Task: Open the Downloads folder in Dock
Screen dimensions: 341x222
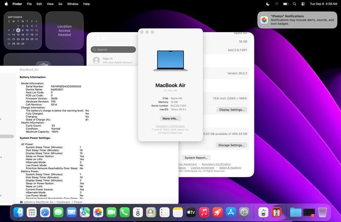Action: (296, 213)
